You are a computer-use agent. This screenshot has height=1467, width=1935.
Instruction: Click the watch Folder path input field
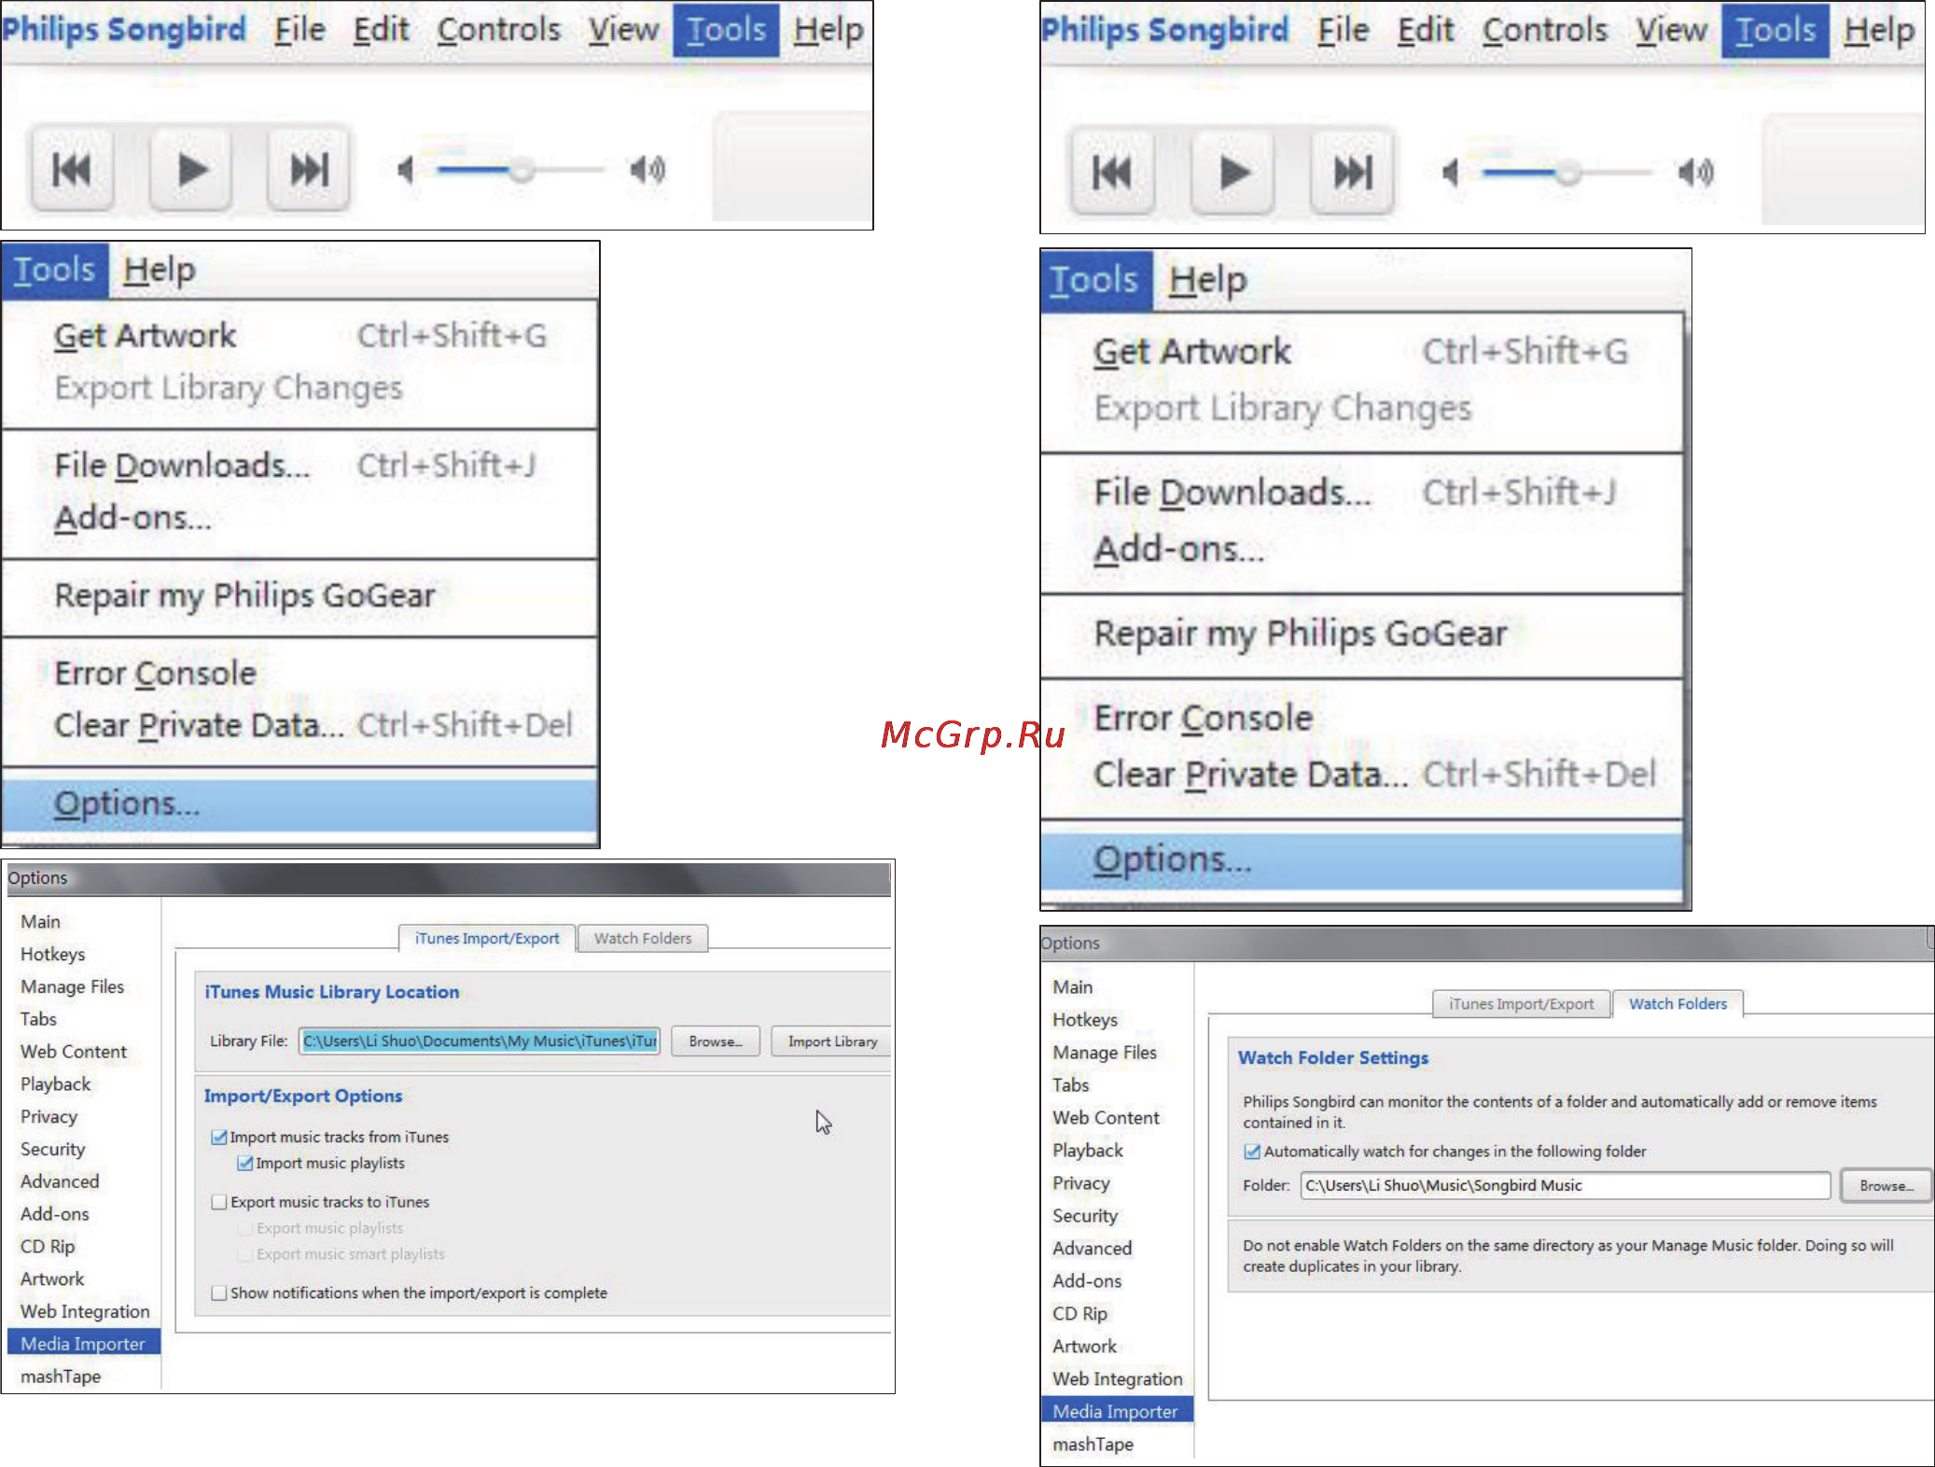pyautogui.click(x=1566, y=1186)
